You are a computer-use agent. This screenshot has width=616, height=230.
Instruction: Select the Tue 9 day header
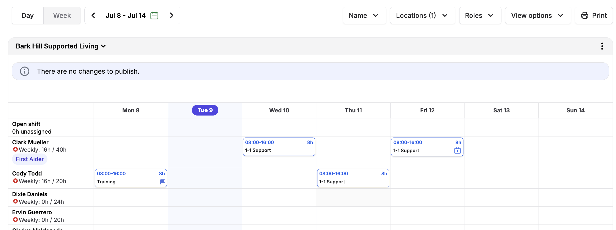(205, 110)
